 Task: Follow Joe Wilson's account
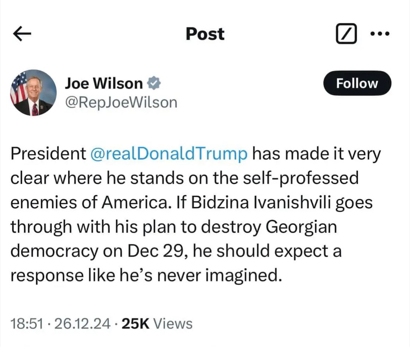pos(357,83)
